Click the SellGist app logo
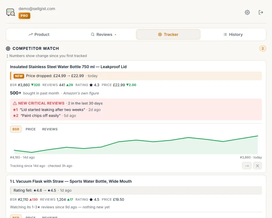This screenshot has width=272, height=218. click(11, 12)
